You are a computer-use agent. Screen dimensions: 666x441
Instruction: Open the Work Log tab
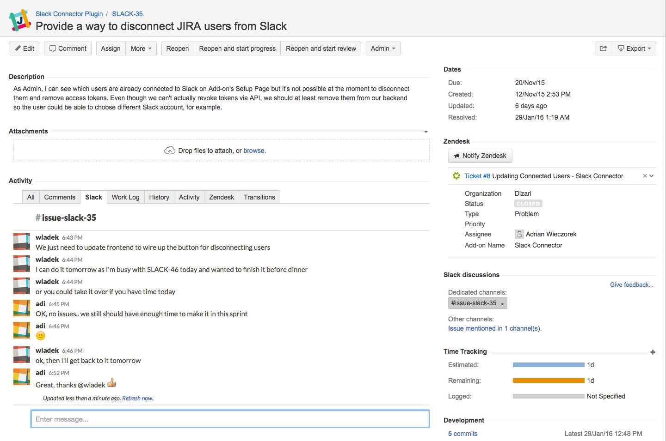pyautogui.click(x=125, y=197)
